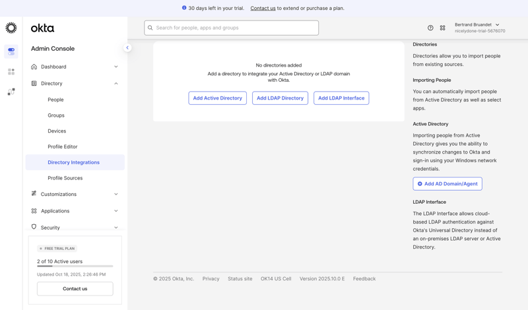528x310 pixels.
Task: Click the Directory book icon
Action: 34,83
